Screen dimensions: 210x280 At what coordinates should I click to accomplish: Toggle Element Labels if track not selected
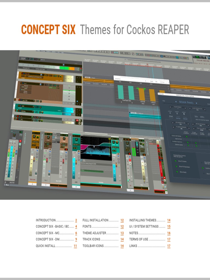(x=196, y=146)
